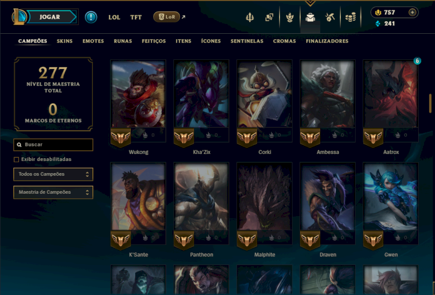This screenshot has height=295, width=435.
Task: Select the Aatrox champion thumbnail
Action: click(x=390, y=94)
